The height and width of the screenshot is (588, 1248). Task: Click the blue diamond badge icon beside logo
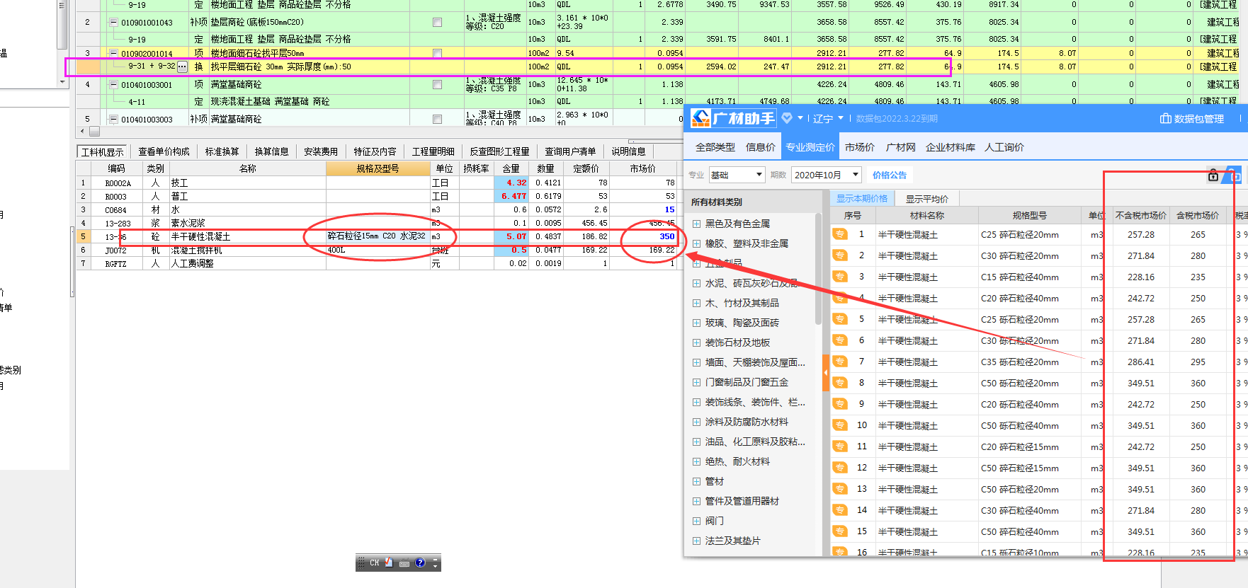pyautogui.click(x=787, y=118)
